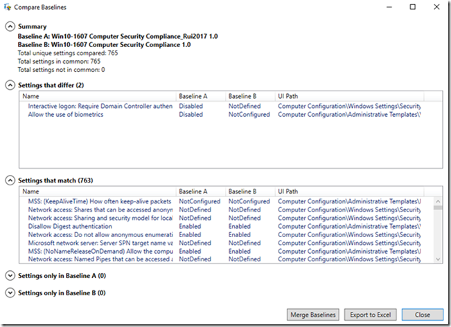
Task: Select Network access: Named Pipes row
Action: coord(227,259)
